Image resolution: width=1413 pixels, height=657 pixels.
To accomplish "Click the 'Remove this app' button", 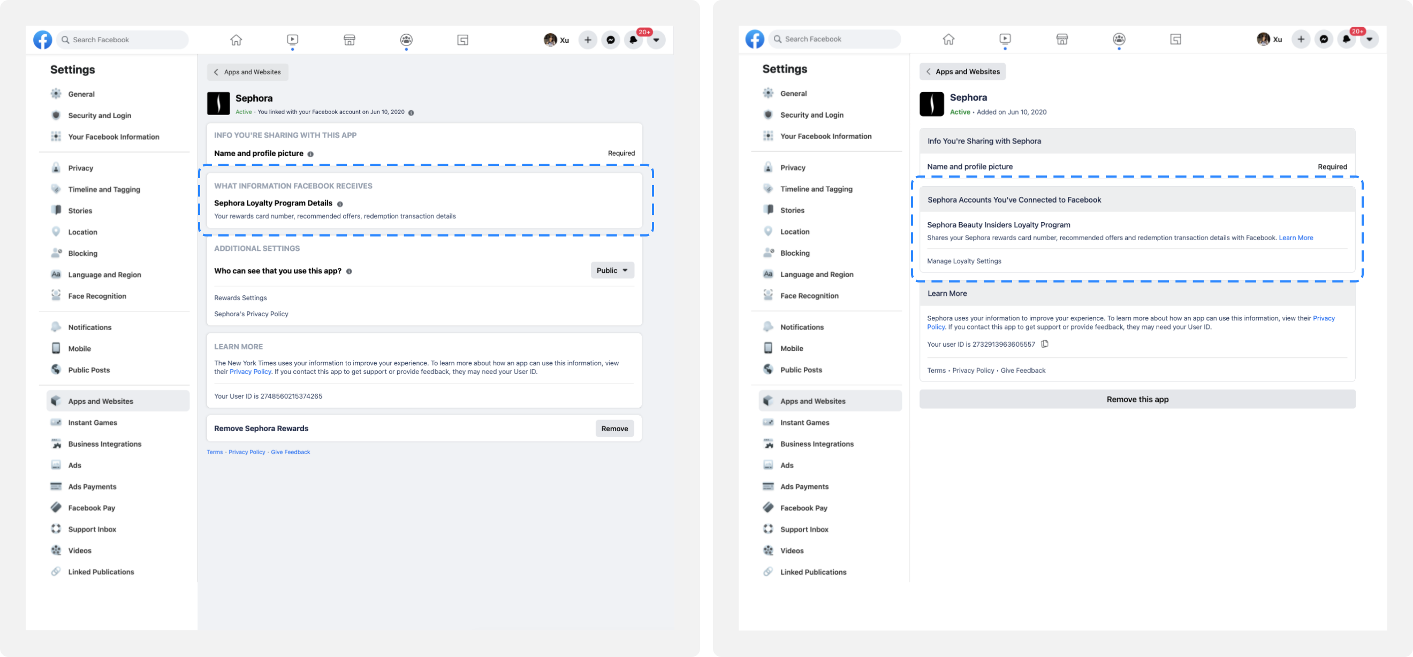I will click(x=1137, y=399).
